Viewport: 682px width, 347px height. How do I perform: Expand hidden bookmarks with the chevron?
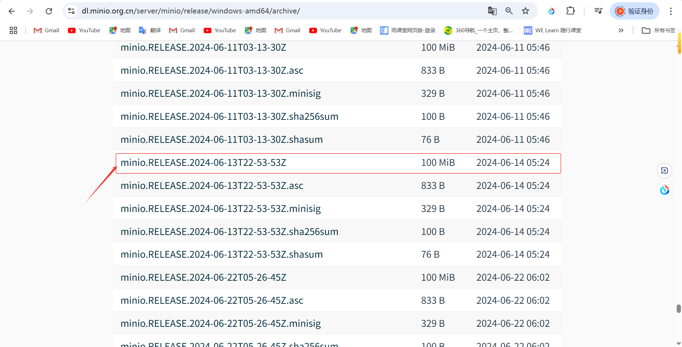coord(621,30)
